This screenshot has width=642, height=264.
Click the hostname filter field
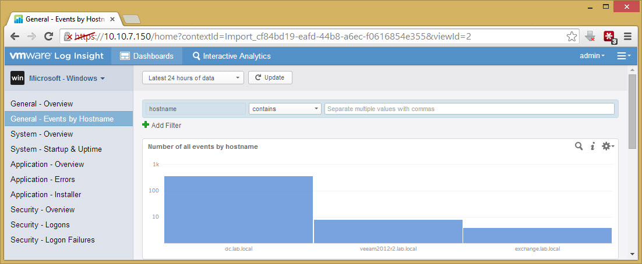tap(196, 109)
